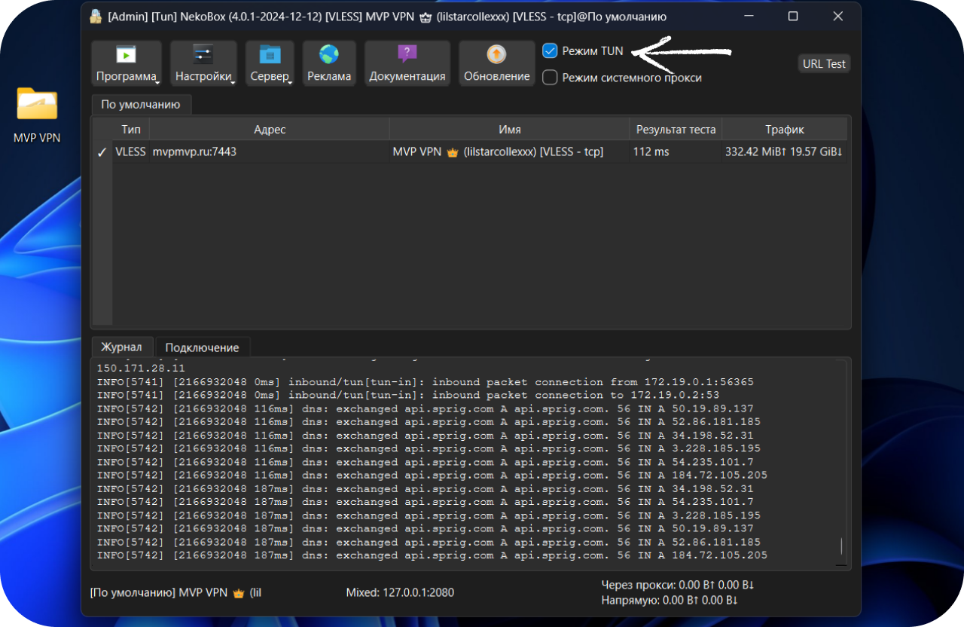The height and width of the screenshot is (627, 964).
Task: Enable Режим системного прокси checkbox
Action: [550, 78]
